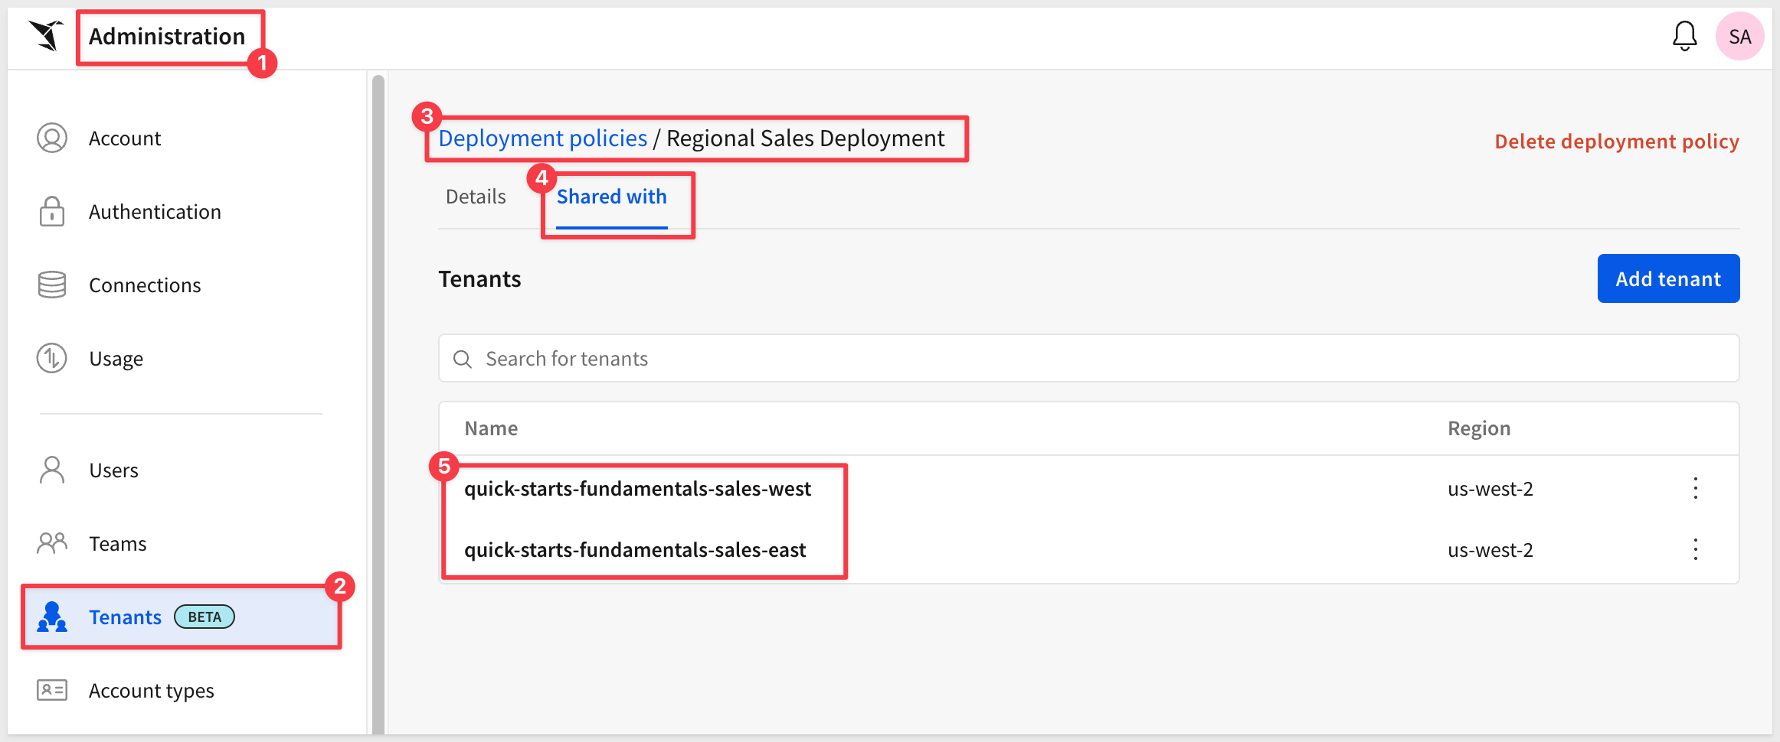1780x742 pixels.
Task: Open the Users section in sidebar
Action: pyautogui.click(x=113, y=470)
